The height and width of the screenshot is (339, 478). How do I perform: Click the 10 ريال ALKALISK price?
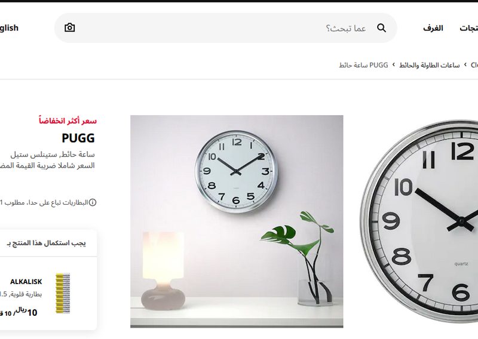coord(26,312)
